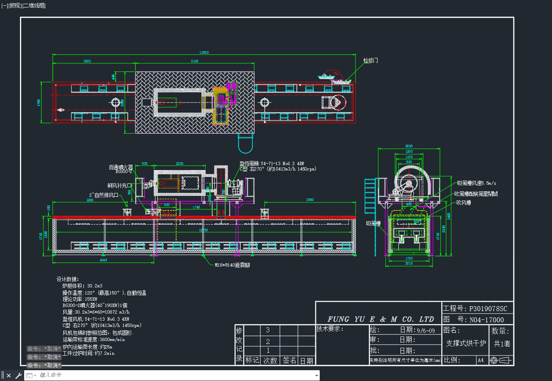552x381 pixels.
Task: Select the 炉内运输带长度:约25m line
Action: [x=87, y=347]
